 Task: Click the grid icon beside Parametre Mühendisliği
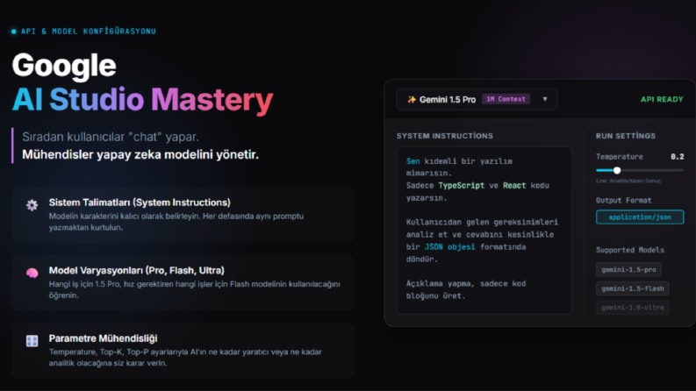point(32,341)
